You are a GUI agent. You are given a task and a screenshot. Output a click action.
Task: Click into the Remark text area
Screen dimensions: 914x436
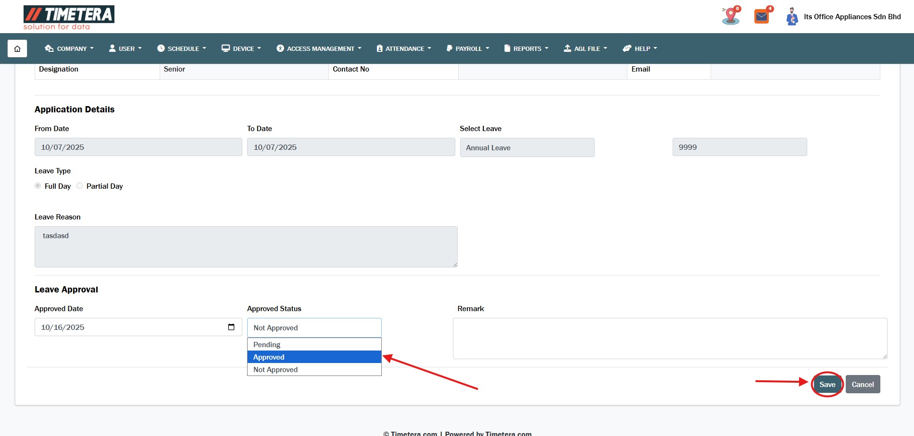[x=669, y=338]
